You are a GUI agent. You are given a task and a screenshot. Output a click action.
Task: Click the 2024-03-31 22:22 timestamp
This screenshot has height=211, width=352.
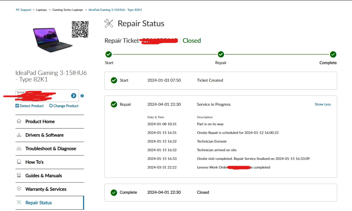[162, 167]
